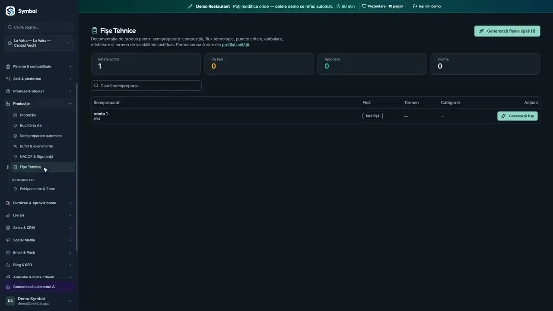Click the pencil icon beside Demo Restaurant
The width and height of the screenshot is (553, 311).
coord(191,6)
